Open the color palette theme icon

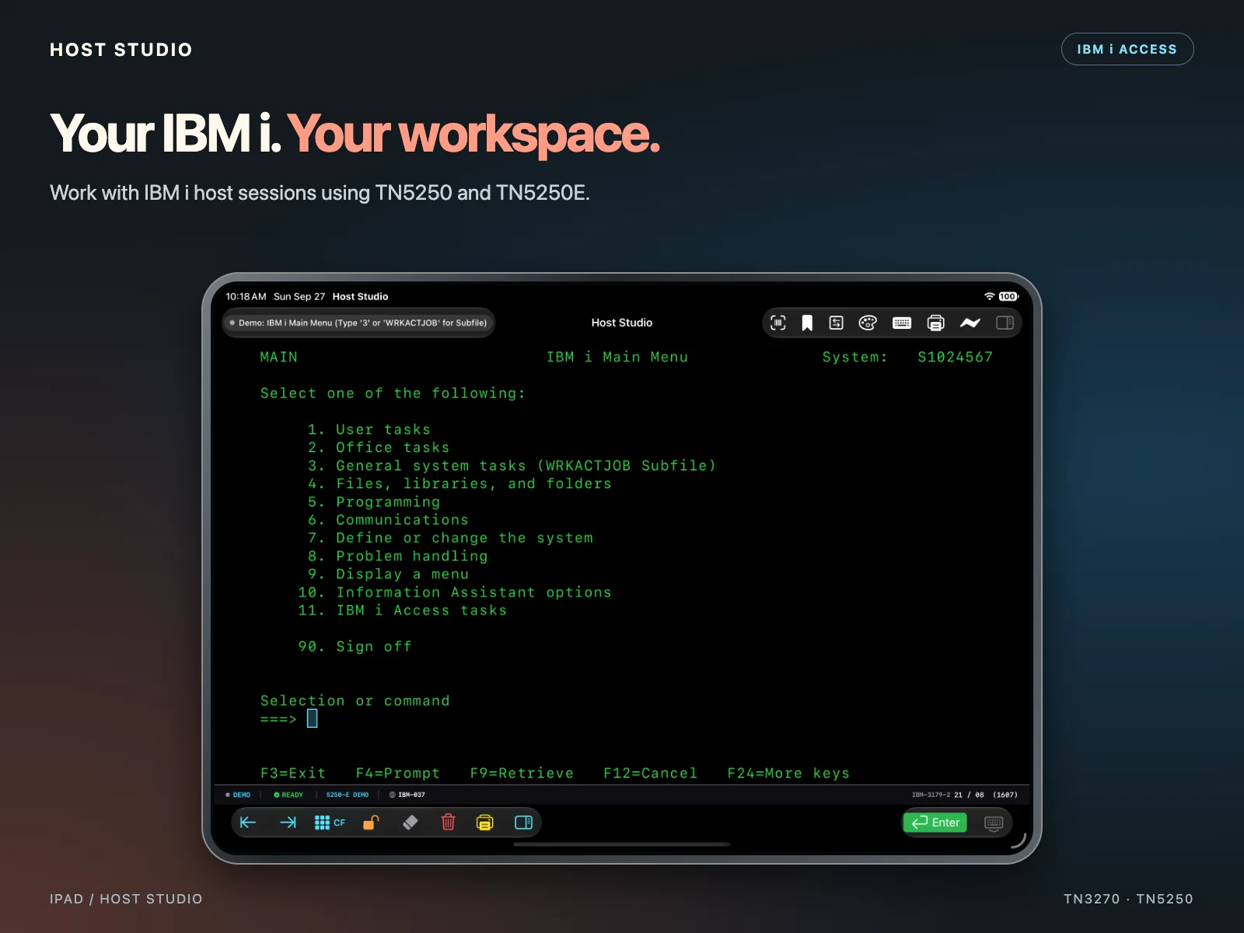868,323
